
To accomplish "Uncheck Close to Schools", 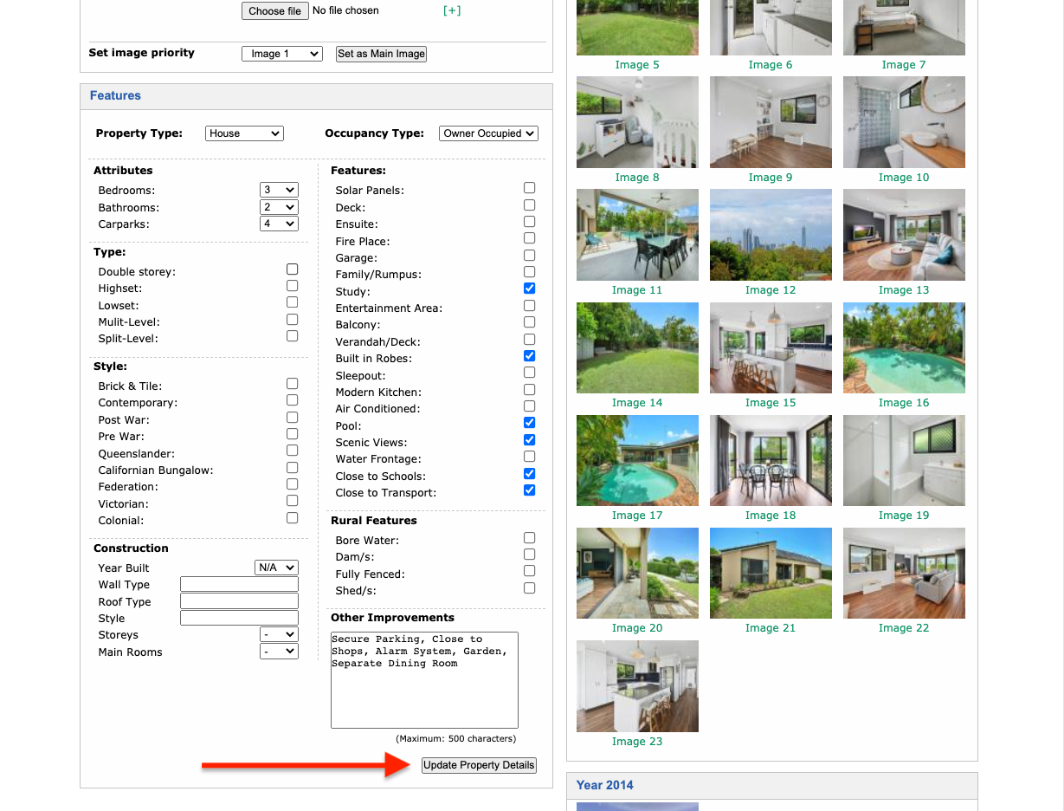I will pos(529,473).
